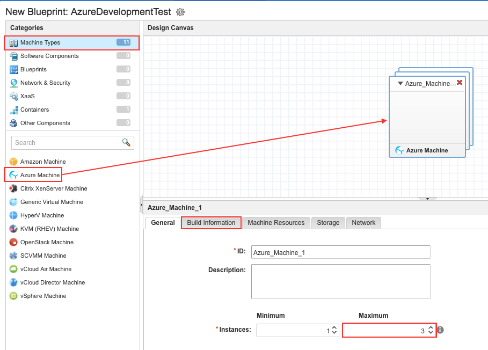Click the HyperV Machine icon
This screenshot has width=488, height=350.
click(x=13, y=215)
